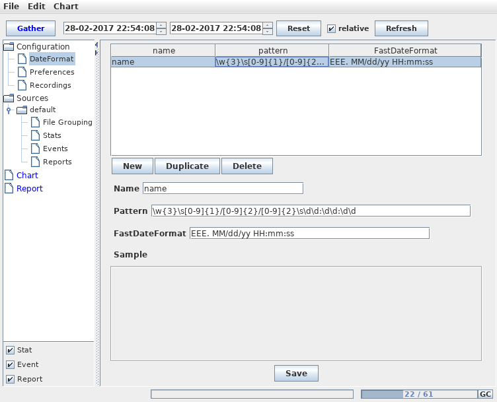Viewport: 497px width, 402px height.
Task: Open the Edit menu
Action: (x=36, y=7)
